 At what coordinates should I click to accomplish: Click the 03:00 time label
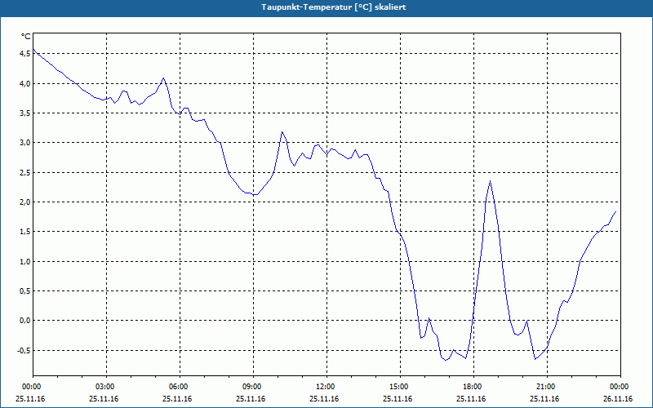[x=107, y=387]
